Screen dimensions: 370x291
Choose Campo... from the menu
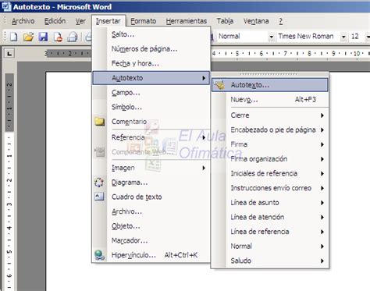(151, 92)
